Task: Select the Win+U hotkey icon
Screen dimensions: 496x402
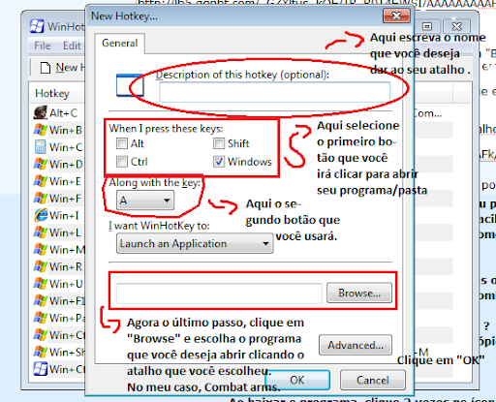Action: 41,284
